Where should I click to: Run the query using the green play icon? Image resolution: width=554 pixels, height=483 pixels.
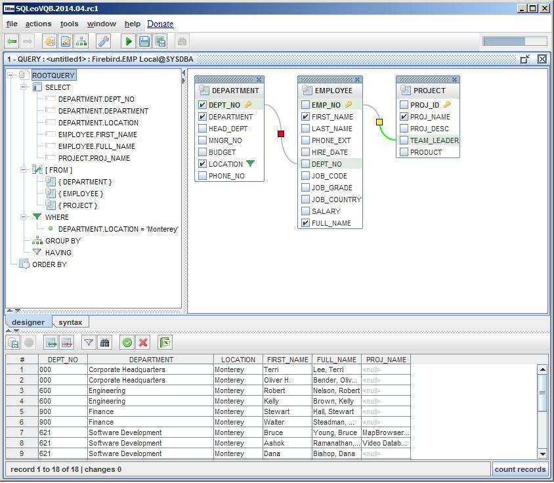[x=127, y=41]
